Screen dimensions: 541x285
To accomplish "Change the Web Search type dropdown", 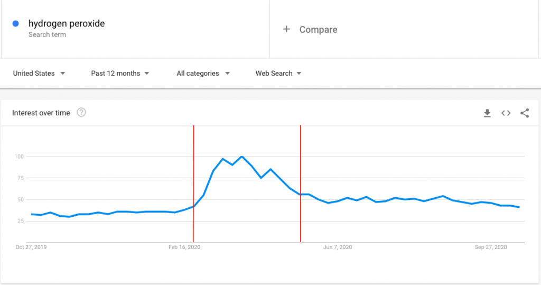I will pyautogui.click(x=278, y=73).
